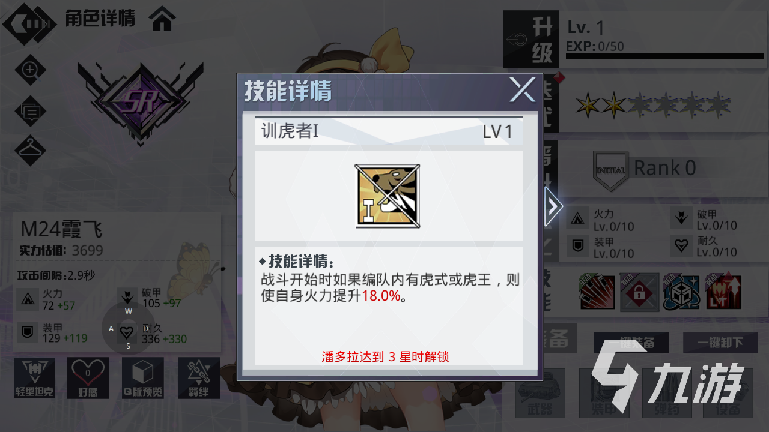Open Q版预览 cube icon

[143, 378]
